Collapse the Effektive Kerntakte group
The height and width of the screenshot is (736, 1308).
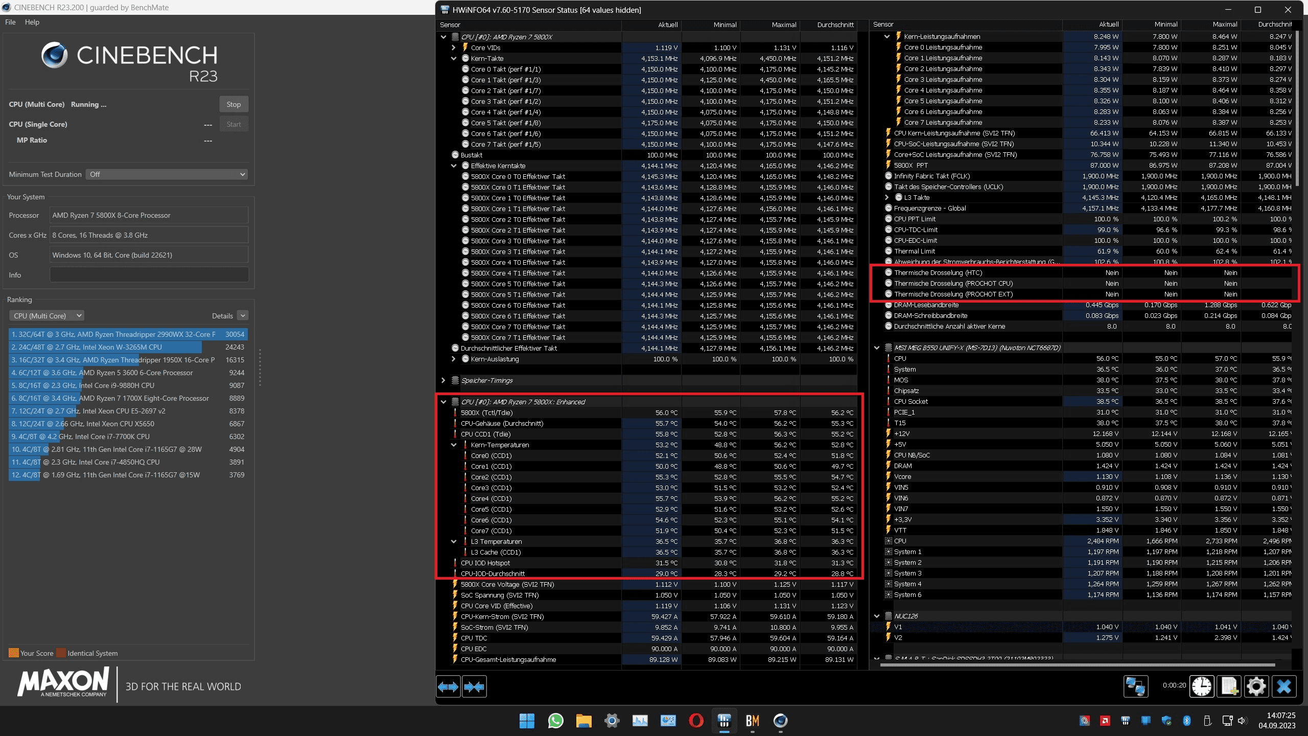[453, 166]
